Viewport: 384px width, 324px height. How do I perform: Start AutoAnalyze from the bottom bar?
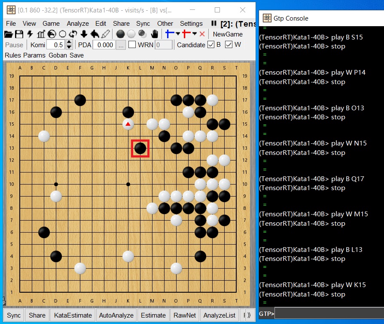(116, 315)
